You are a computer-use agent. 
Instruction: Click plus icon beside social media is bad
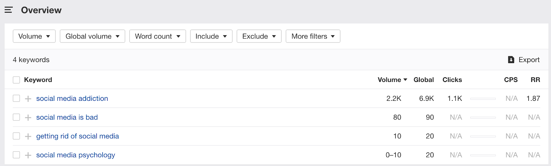tap(28, 118)
